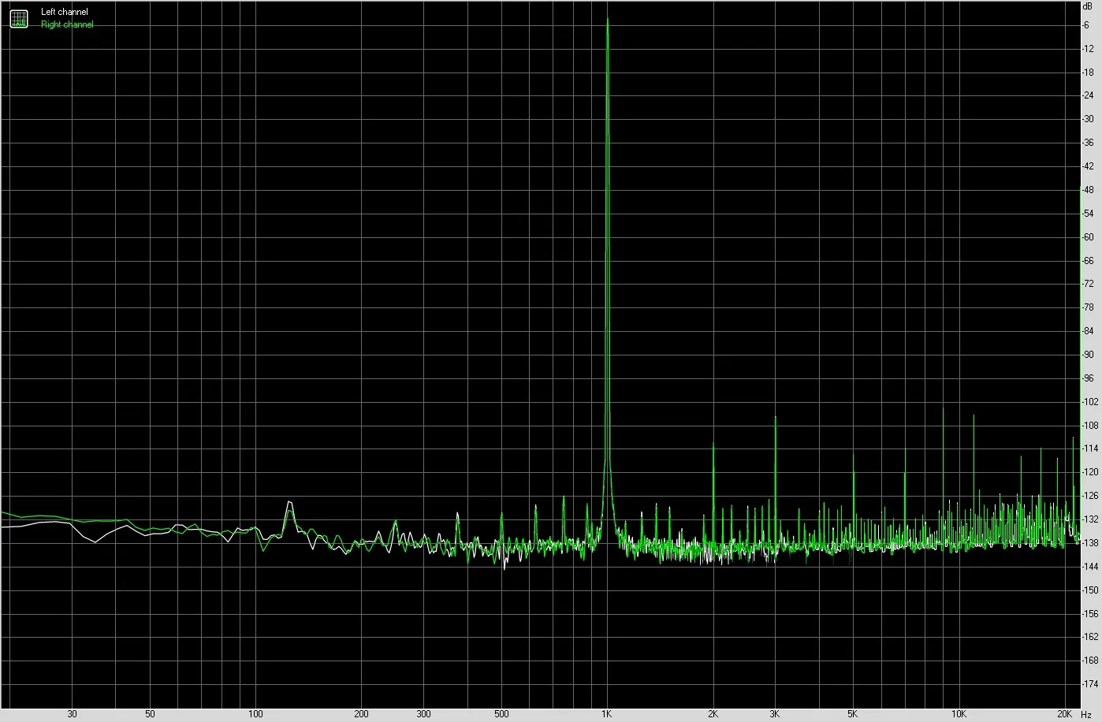Click the 20K frequency axis label

click(1064, 714)
